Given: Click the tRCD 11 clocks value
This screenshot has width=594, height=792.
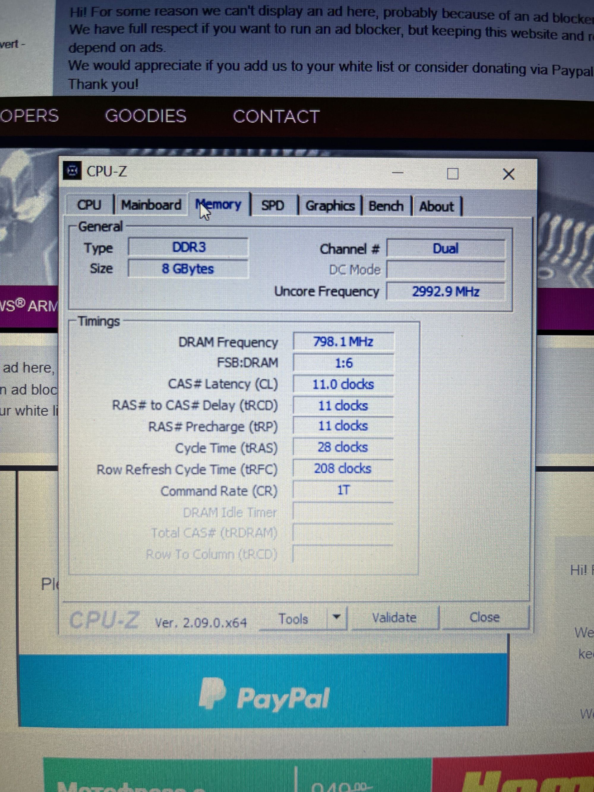Looking at the screenshot, I should [x=343, y=406].
